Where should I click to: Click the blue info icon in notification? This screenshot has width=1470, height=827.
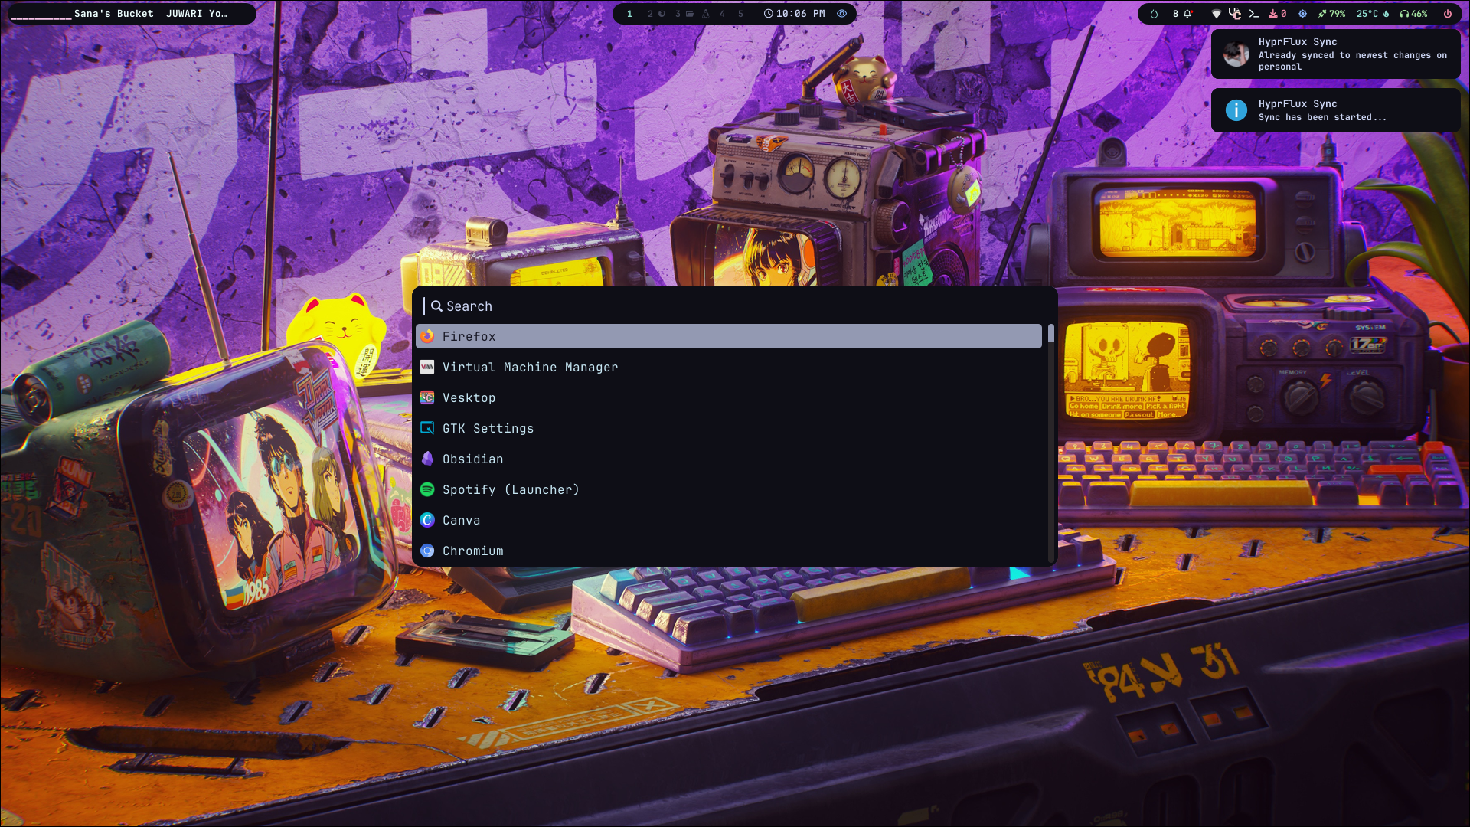[1236, 110]
